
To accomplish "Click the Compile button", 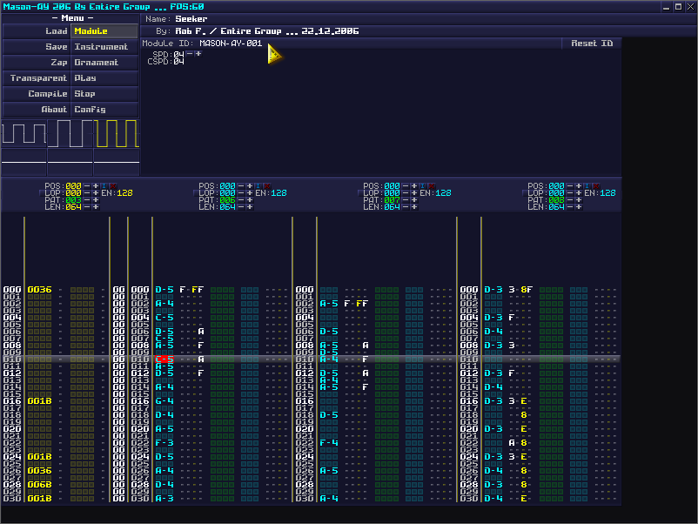I will point(37,94).
